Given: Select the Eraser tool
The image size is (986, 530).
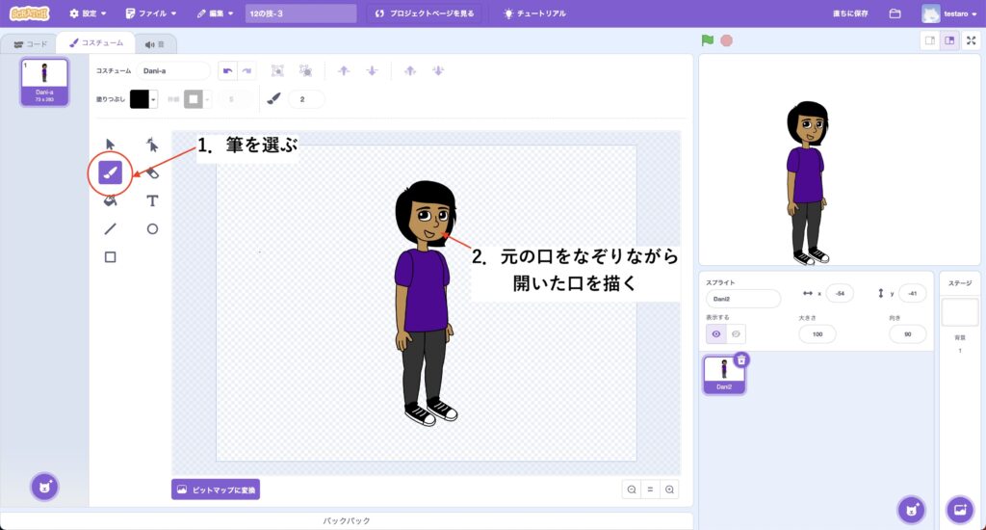Looking at the screenshot, I should click(x=152, y=173).
